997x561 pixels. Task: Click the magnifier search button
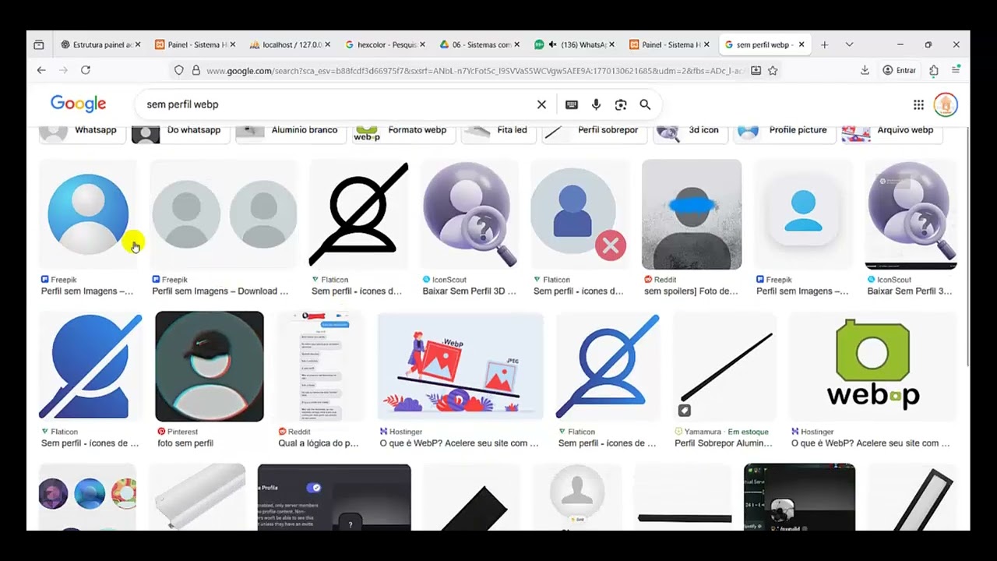(645, 104)
